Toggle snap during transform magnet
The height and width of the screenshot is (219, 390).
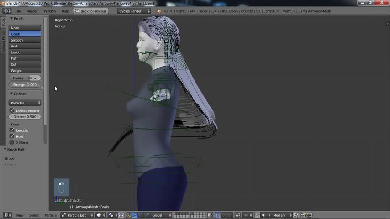(x=258, y=215)
